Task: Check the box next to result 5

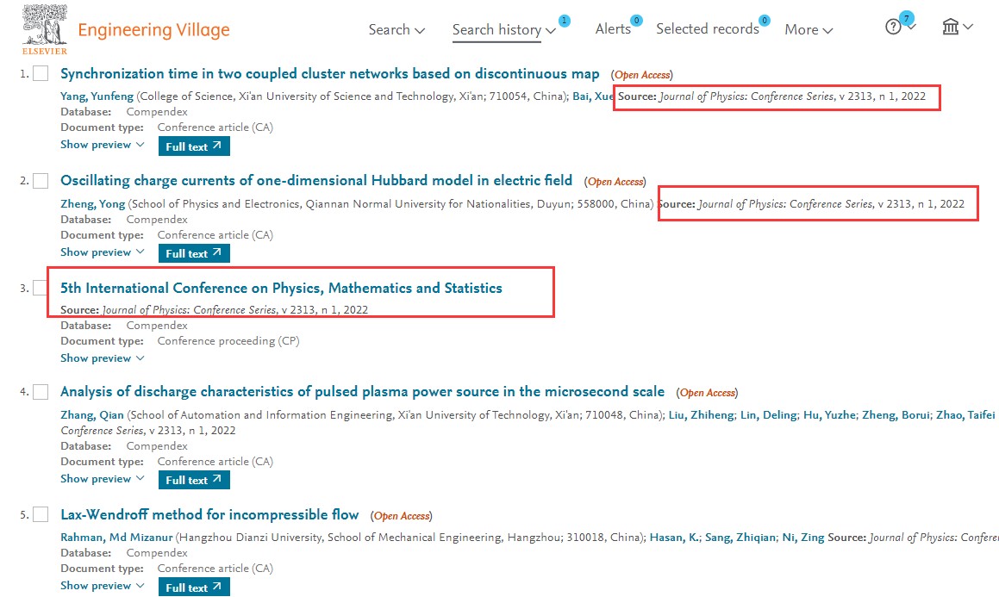Action: tap(41, 515)
